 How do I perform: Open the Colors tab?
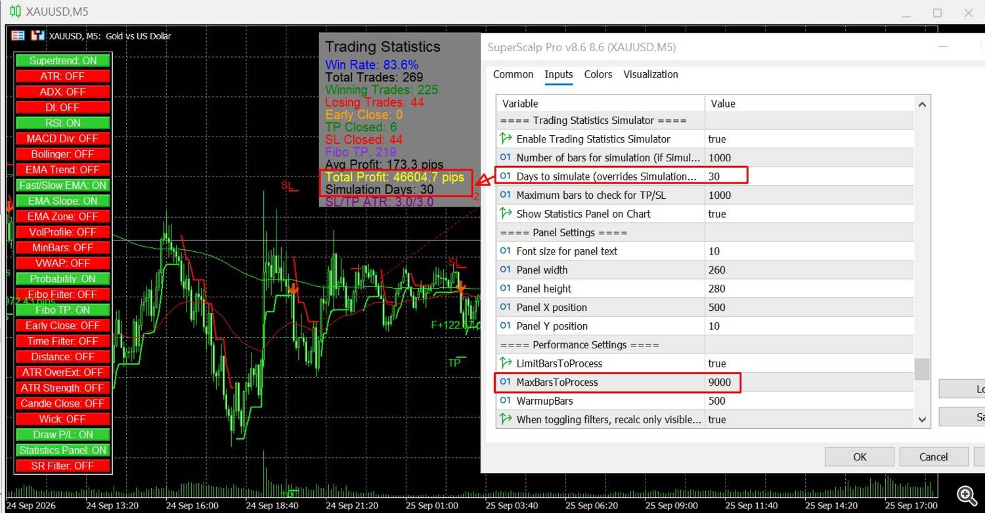pos(598,74)
